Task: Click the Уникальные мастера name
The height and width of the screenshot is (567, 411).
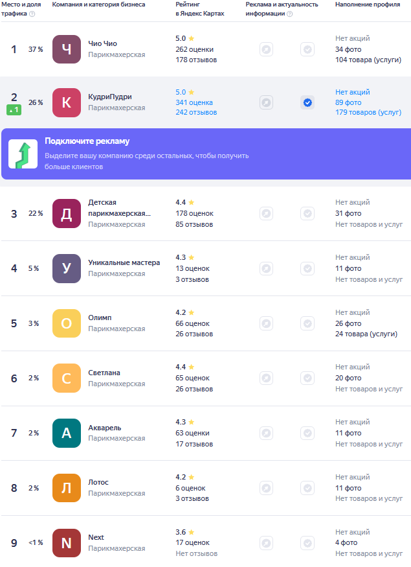Action: coord(124,263)
